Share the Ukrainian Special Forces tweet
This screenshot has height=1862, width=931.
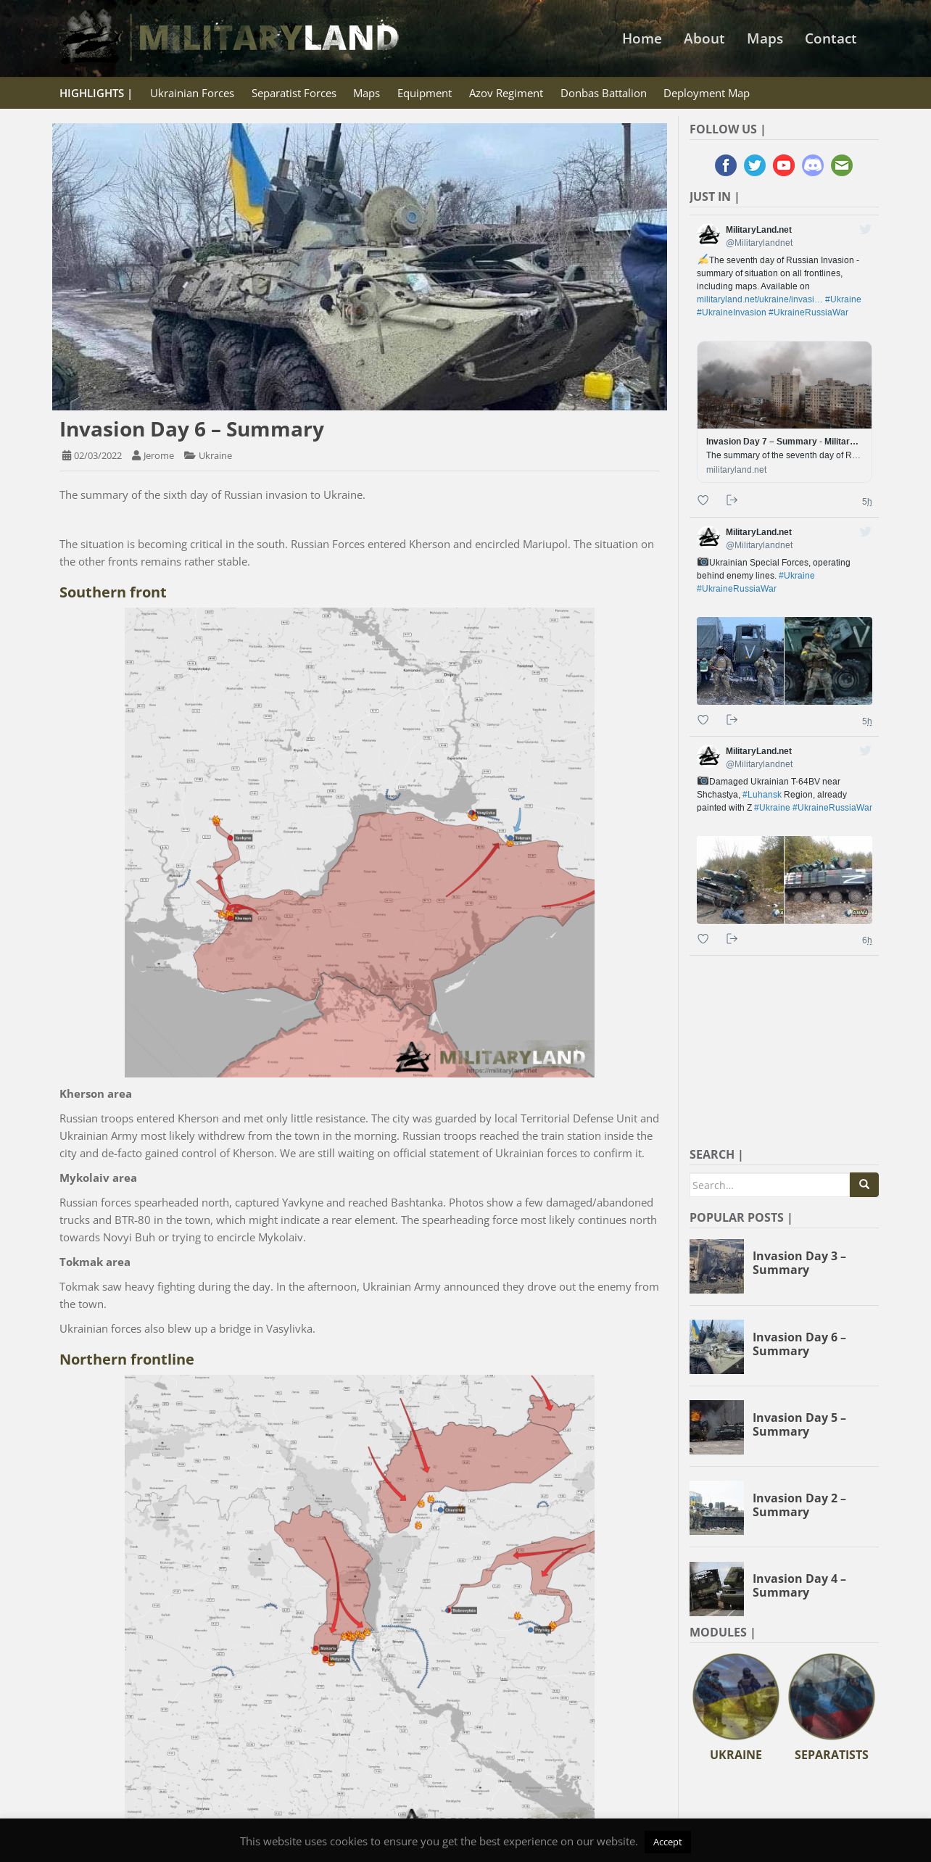[732, 720]
